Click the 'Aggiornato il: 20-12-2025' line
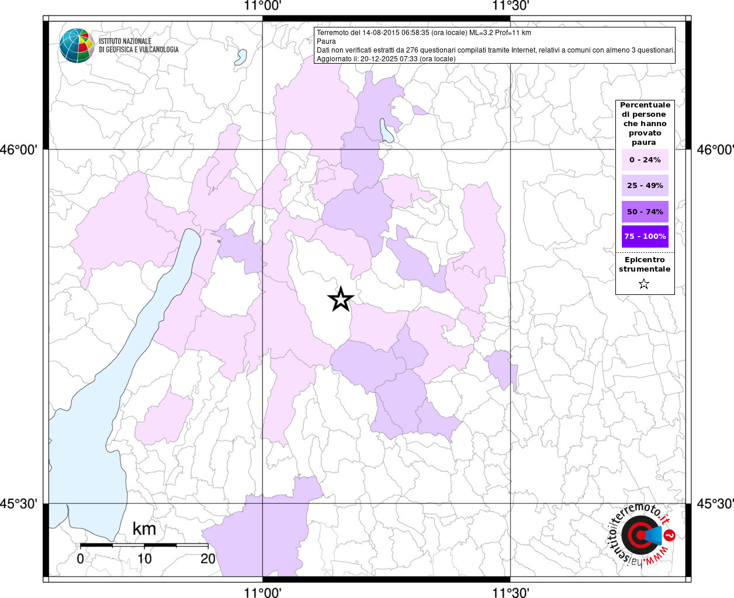The image size is (734, 598). 386,59
